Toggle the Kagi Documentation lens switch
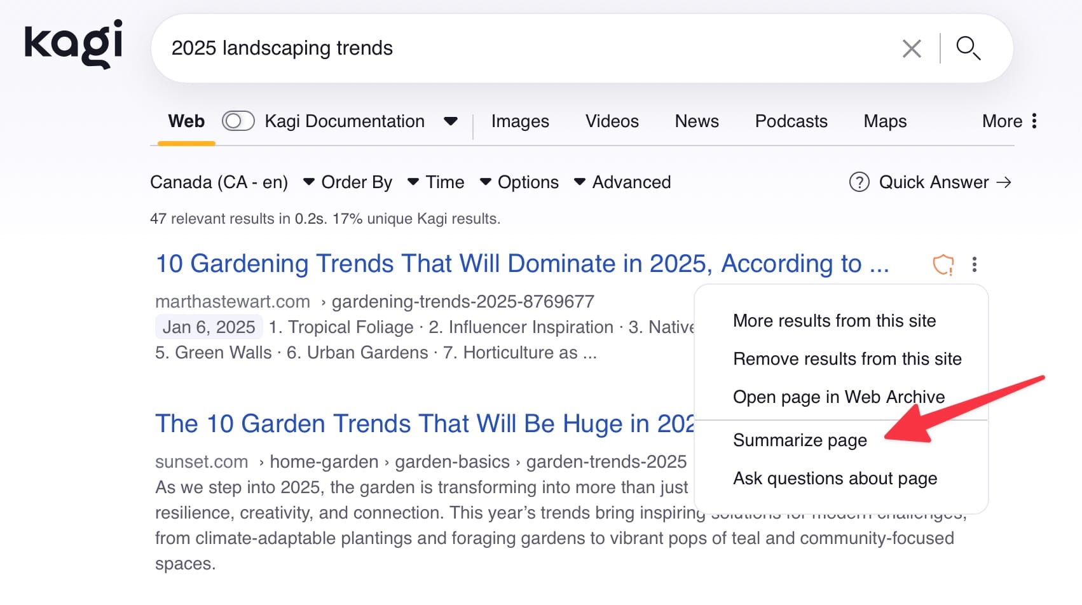 (238, 121)
